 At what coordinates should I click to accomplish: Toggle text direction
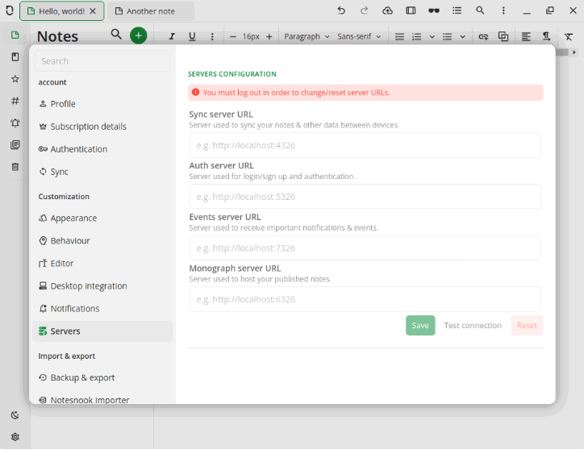click(x=546, y=36)
